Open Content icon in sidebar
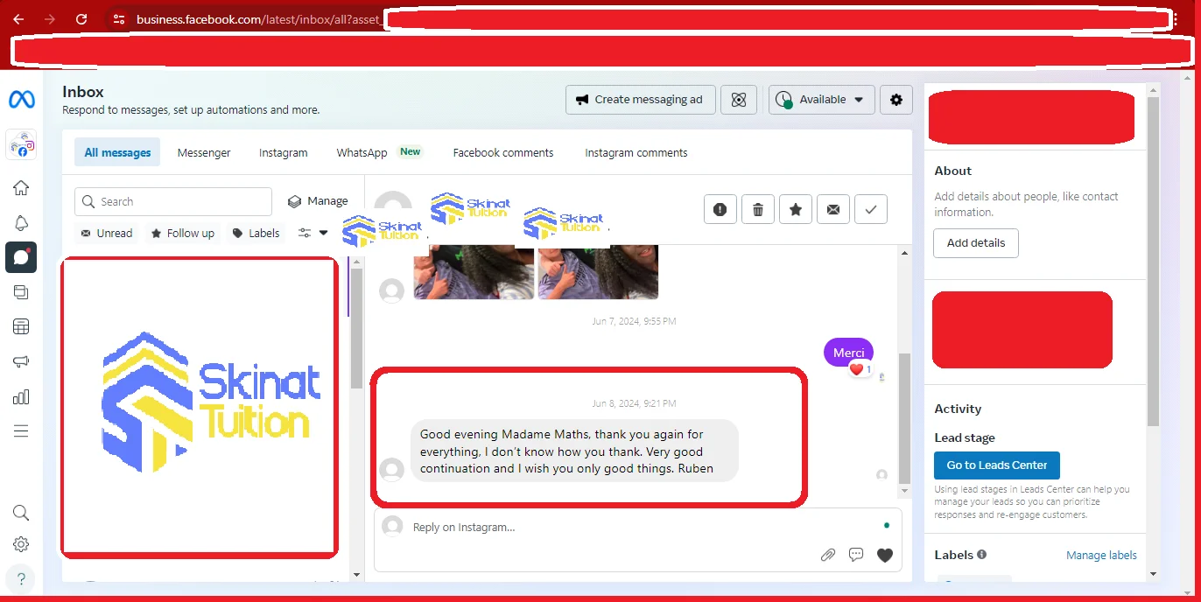Screen dimensions: 1201x602 coord(21,292)
